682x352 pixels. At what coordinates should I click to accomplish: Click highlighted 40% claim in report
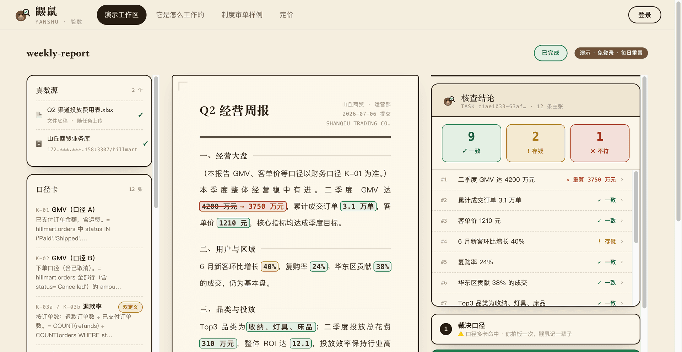pyautogui.click(x=270, y=267)
